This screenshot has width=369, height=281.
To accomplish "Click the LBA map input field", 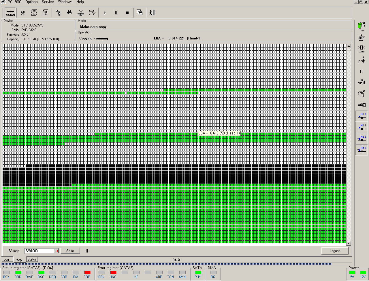I will tap(39, 251).
